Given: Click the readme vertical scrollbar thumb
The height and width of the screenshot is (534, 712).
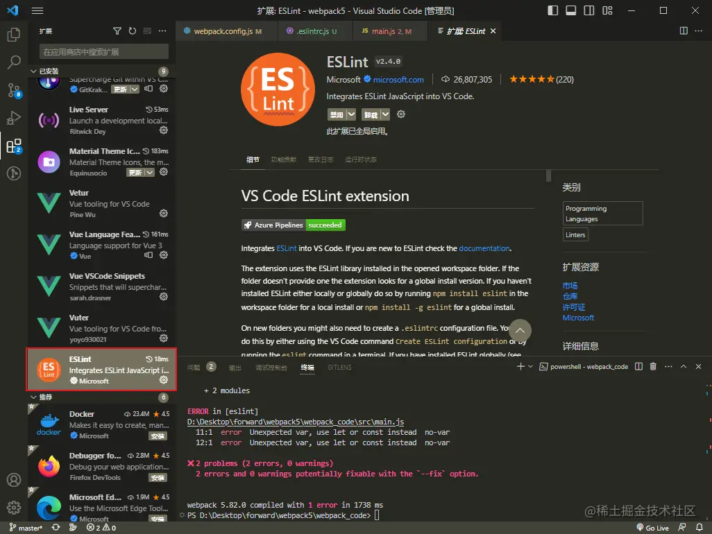Looking at the screenshot, I should [x=548, y=175].
